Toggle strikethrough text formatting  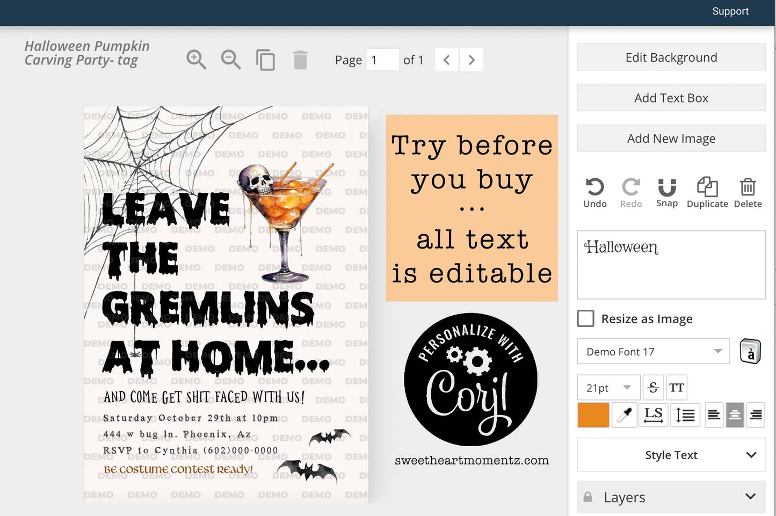pos(653,388)
